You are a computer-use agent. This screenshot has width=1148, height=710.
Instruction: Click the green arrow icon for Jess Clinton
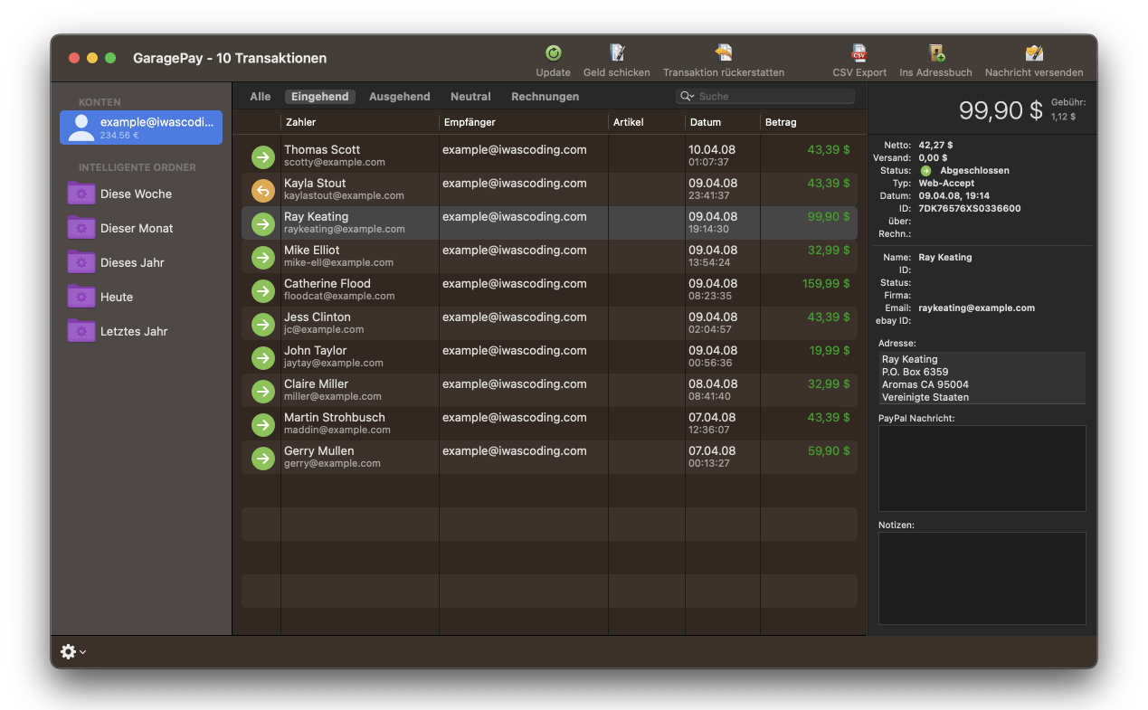click(262, 324)
